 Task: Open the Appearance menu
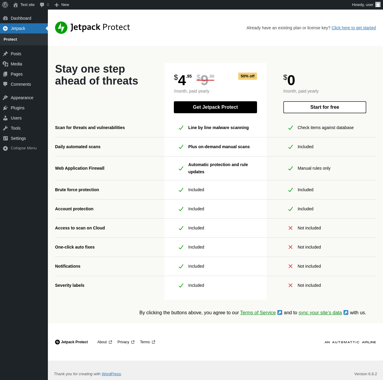pyautogui.click(x=24, y=98)
